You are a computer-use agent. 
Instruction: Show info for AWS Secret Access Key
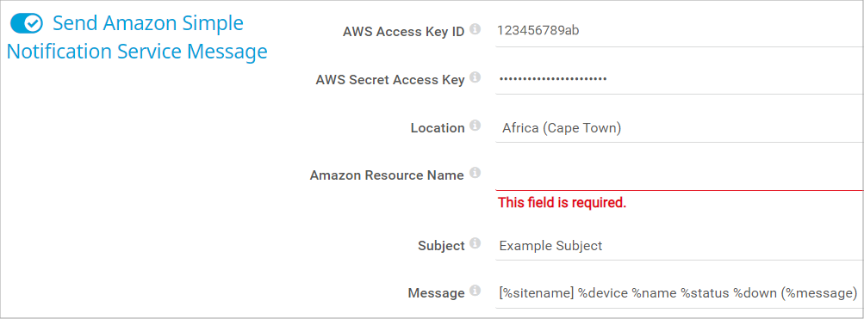point(475,77)
